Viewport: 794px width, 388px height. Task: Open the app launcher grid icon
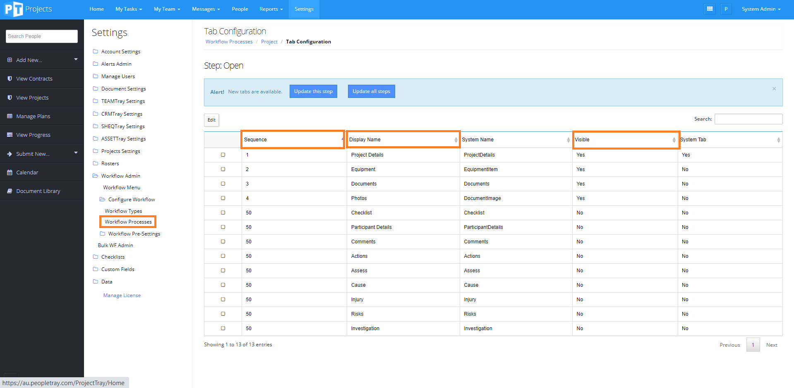pos(709,9)
